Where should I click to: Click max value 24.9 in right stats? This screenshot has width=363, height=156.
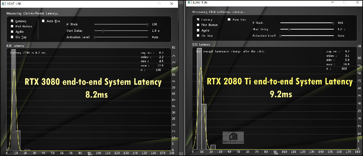(346, 64)
